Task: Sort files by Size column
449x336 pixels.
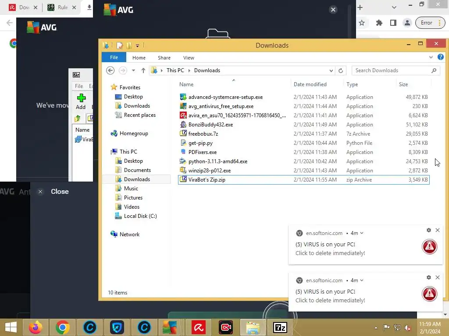Action: tap(403, 84)
